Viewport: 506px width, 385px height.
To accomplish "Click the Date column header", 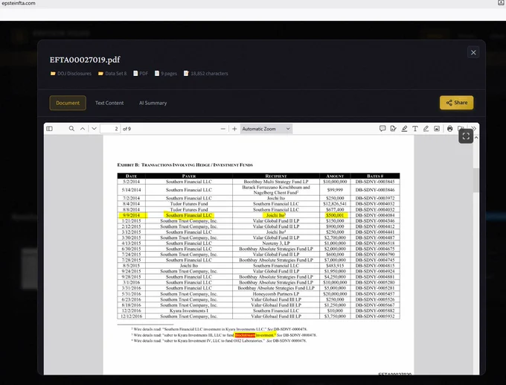I will (132, 176).
